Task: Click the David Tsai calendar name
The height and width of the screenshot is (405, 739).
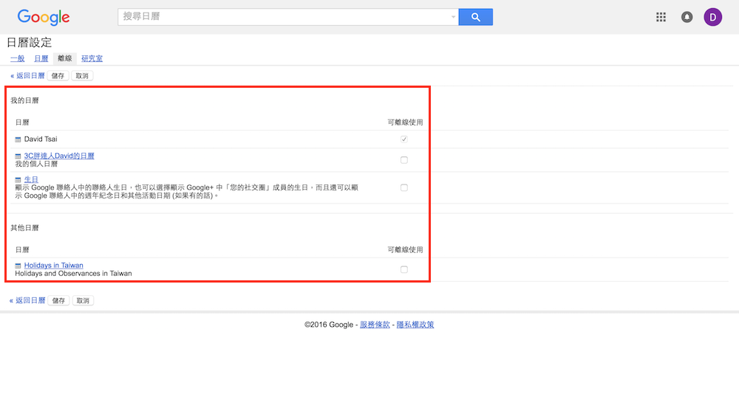Action: coord(41,139)
